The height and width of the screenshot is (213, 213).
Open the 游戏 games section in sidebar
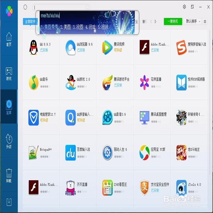(x=9, y=73)
